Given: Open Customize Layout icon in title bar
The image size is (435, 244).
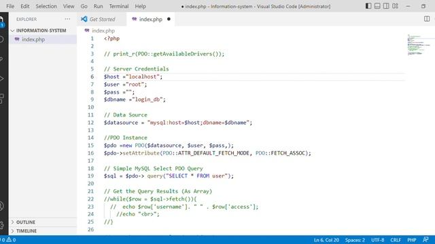Looking at the screenshot, I should click(396, 6).
